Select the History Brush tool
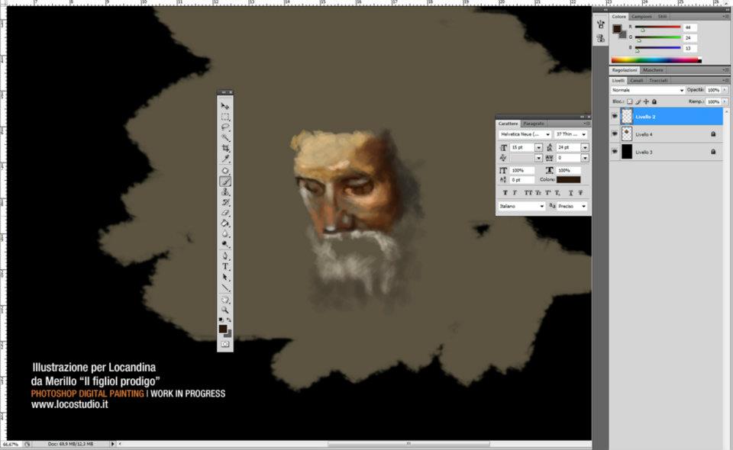This screenshot has height=450, width=733. click(225, 202)
